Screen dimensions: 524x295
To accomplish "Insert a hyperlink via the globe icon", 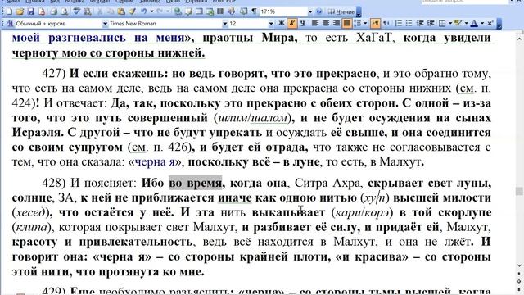I will point(178,11).
